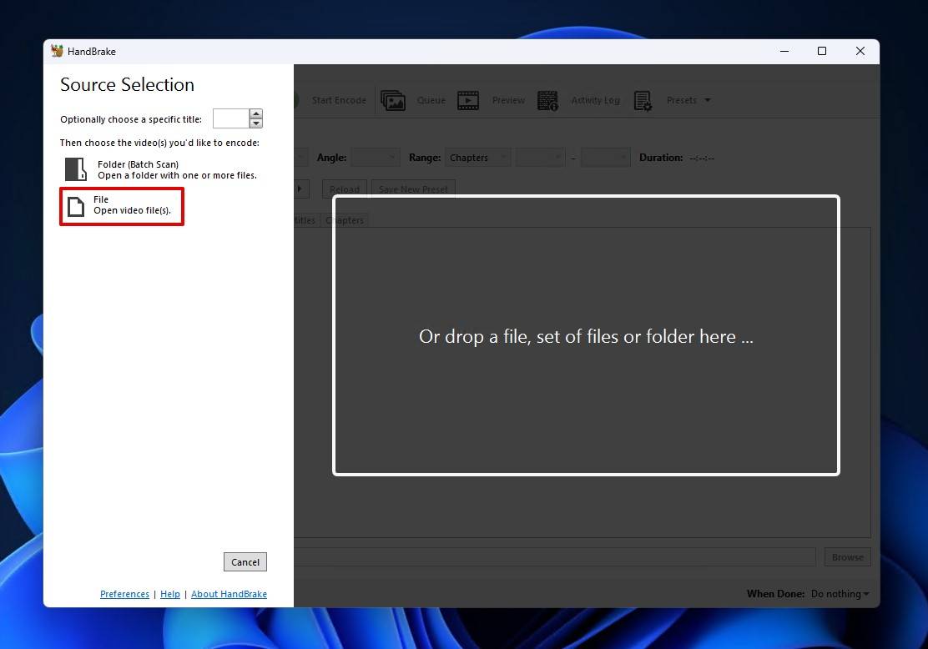Maximize the HandBrake window

coord(822,52)
